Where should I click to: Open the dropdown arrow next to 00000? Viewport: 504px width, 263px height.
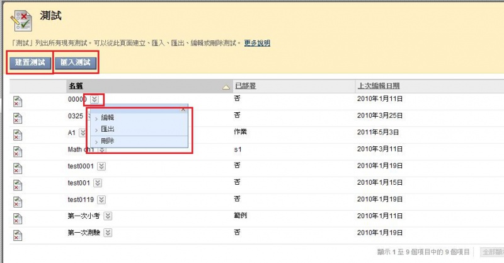pos(94,99)
